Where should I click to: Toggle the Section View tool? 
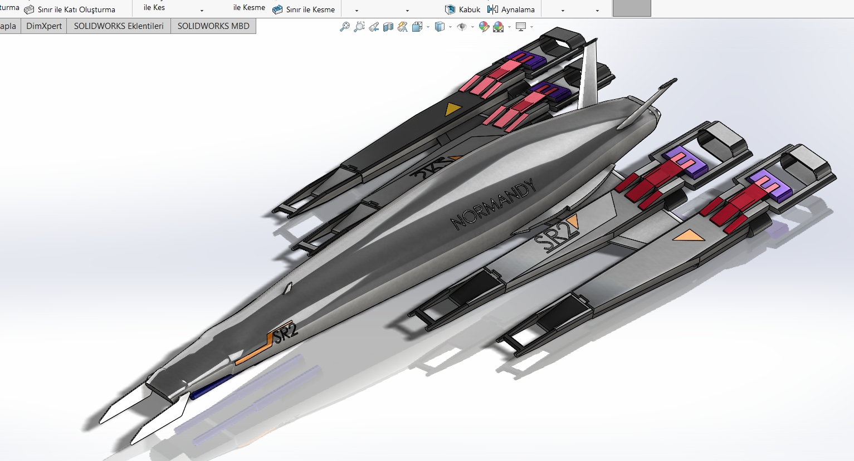tap(388, 27)
